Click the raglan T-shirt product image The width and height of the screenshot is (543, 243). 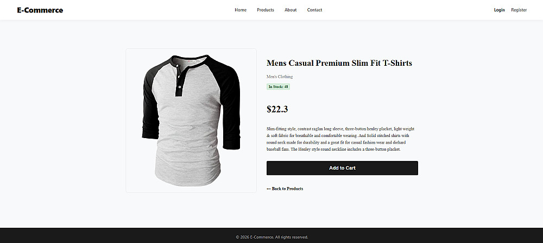(x=191, y=121)
